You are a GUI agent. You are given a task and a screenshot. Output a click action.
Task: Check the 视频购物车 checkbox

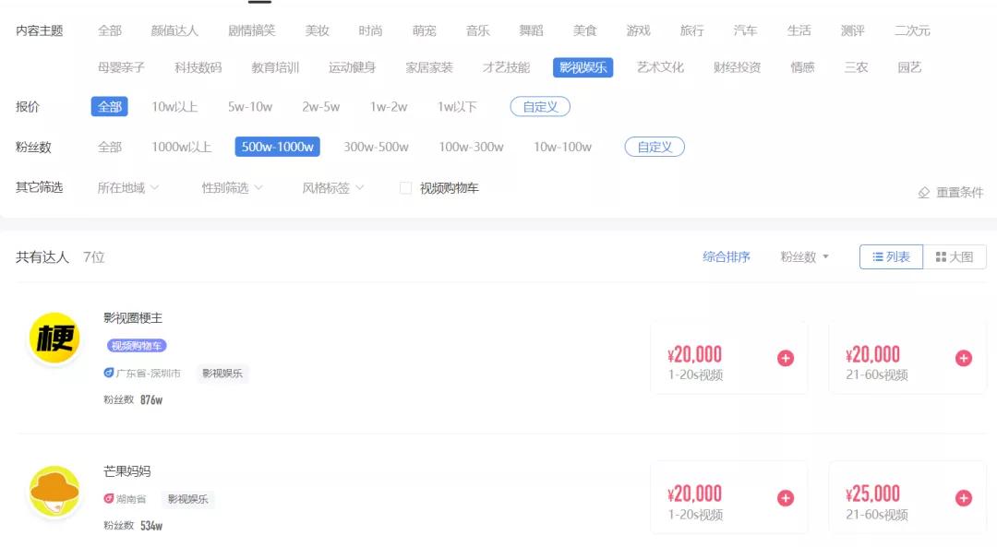tap(405, 188)
